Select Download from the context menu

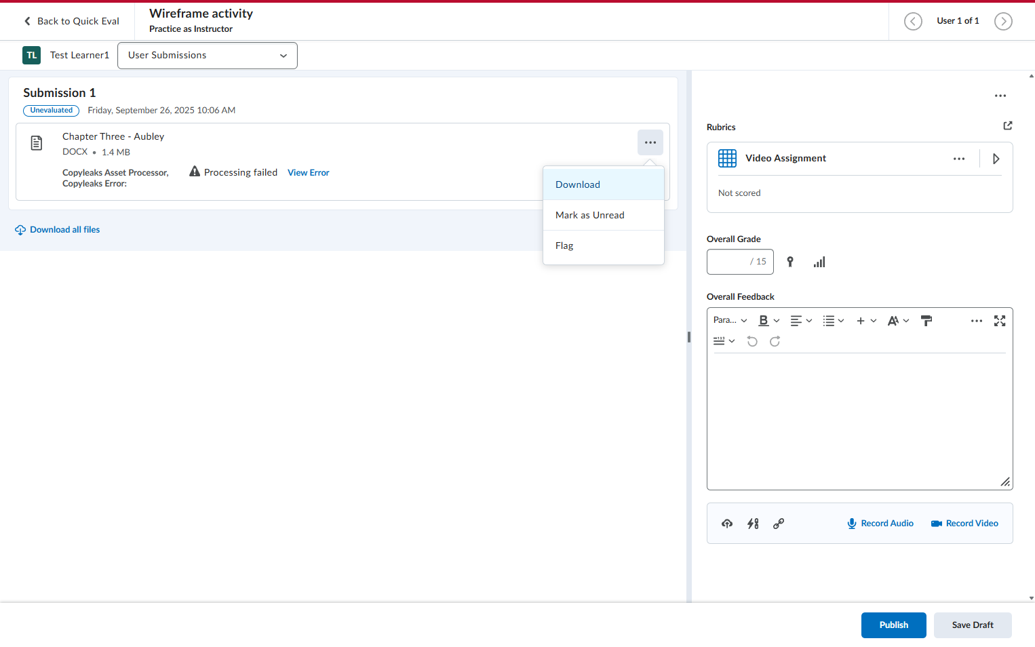pyautogui.click(x=604, y=184)
